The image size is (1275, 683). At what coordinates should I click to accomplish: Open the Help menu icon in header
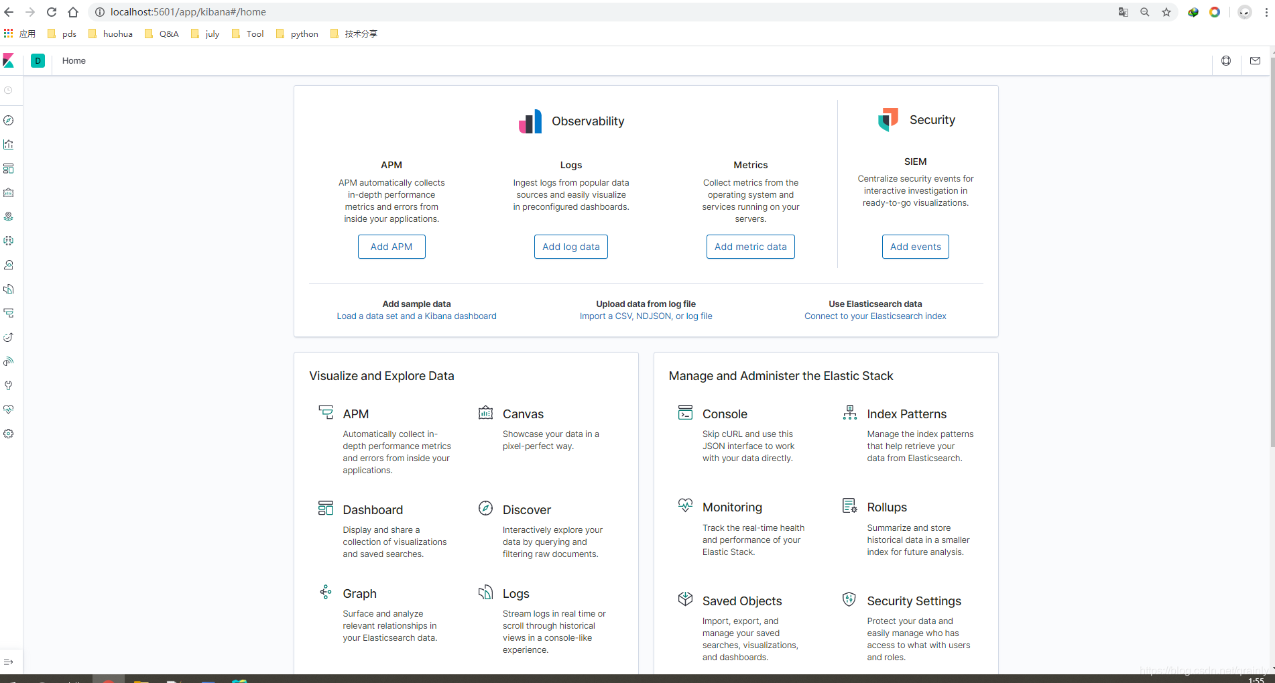1226,61
